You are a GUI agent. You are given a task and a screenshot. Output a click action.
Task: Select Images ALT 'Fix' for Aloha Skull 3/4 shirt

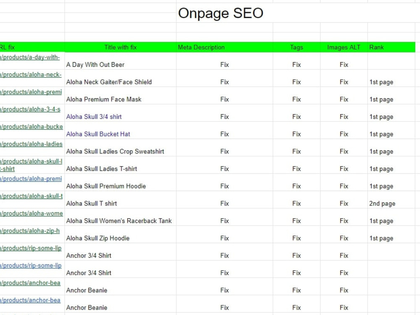pyautogui.click(x=344, y=113)
